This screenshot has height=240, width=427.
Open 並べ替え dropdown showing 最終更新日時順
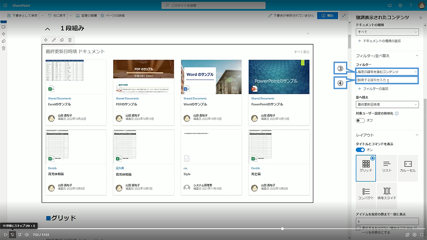(387, 104)
